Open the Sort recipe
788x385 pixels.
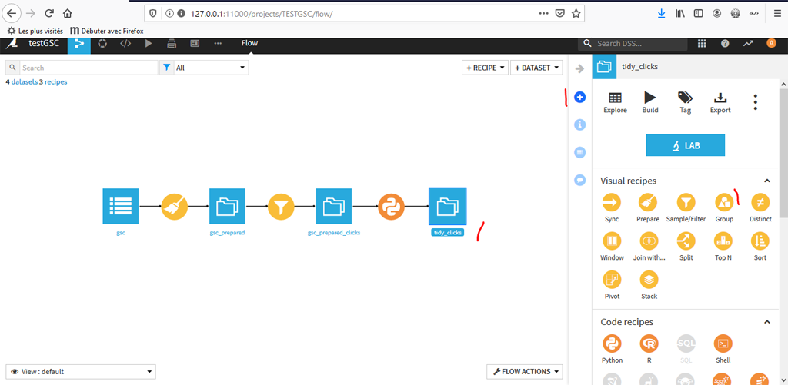click(760, 241)
